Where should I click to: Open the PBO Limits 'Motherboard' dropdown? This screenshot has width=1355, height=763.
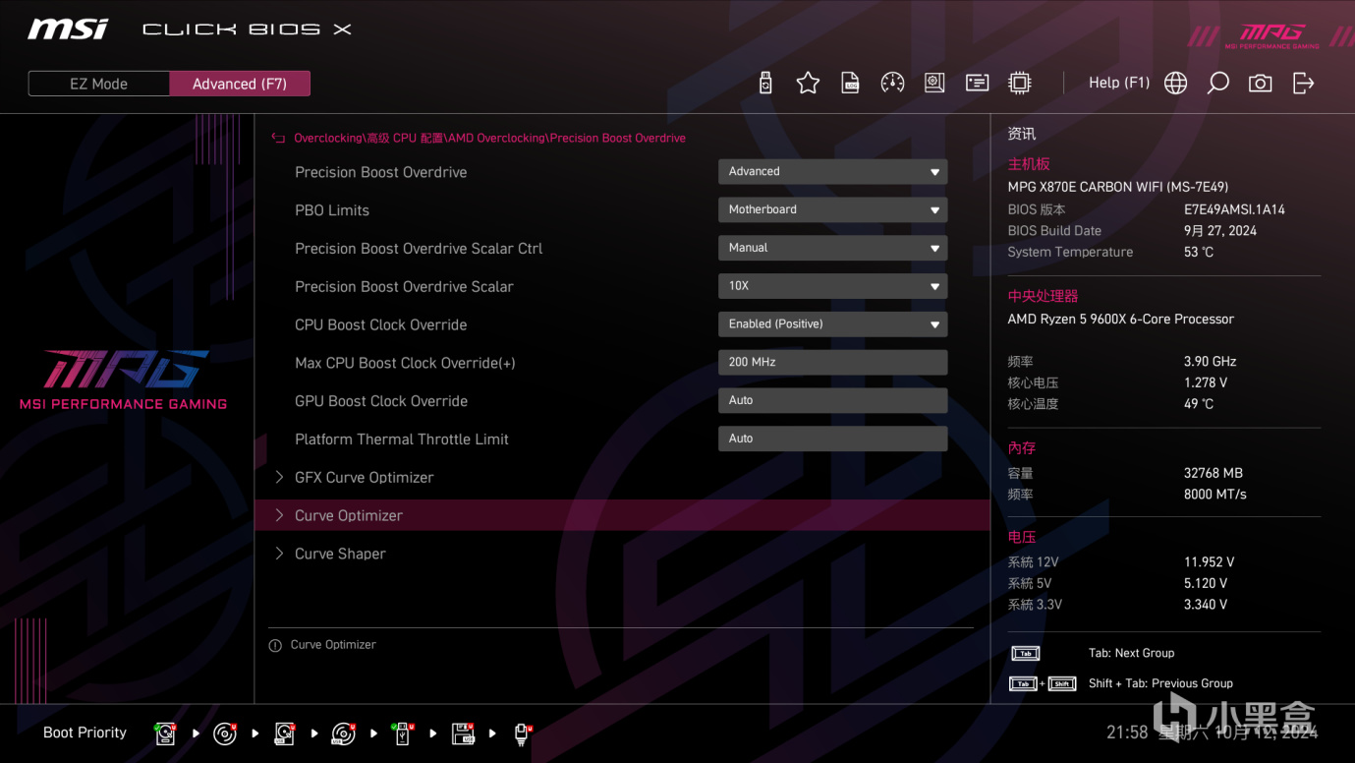[x=832, y=209]
